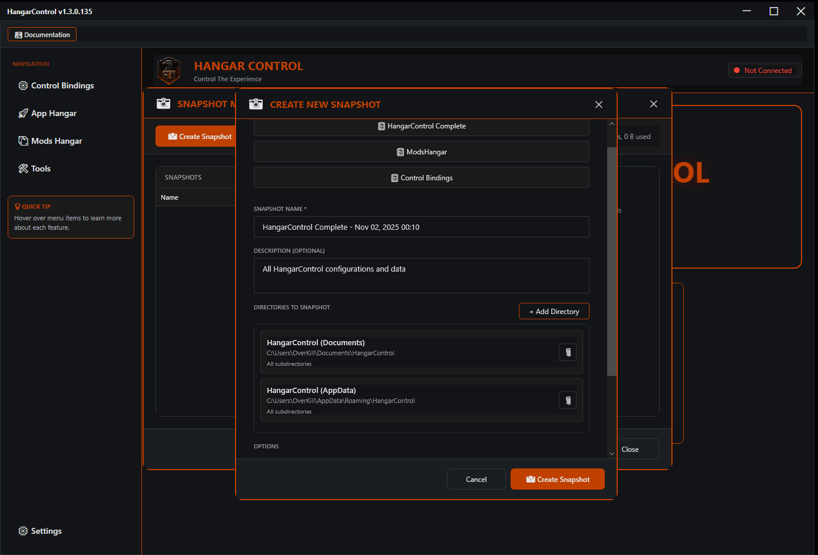Click the camera icon in dialog header
Viewport: 818px width, 555px height.
click(x=256, y=103)
